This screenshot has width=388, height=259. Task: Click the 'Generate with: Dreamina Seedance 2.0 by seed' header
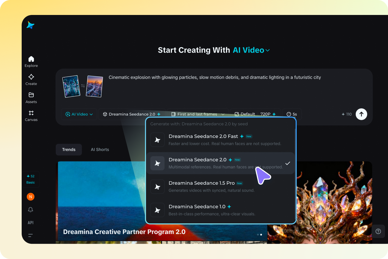coord(199,124)
